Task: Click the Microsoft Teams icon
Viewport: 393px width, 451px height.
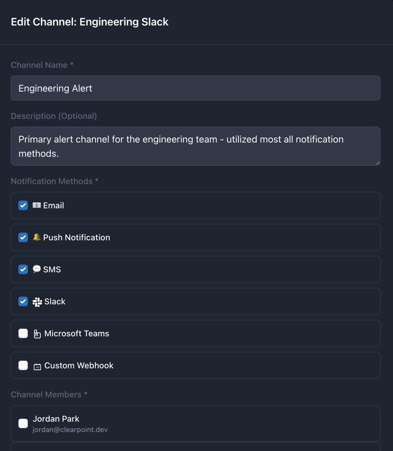Action: [x=38, y=333]
